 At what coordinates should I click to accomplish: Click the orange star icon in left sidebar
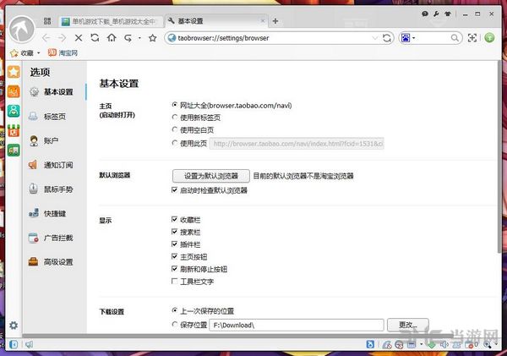click(14, 71)
